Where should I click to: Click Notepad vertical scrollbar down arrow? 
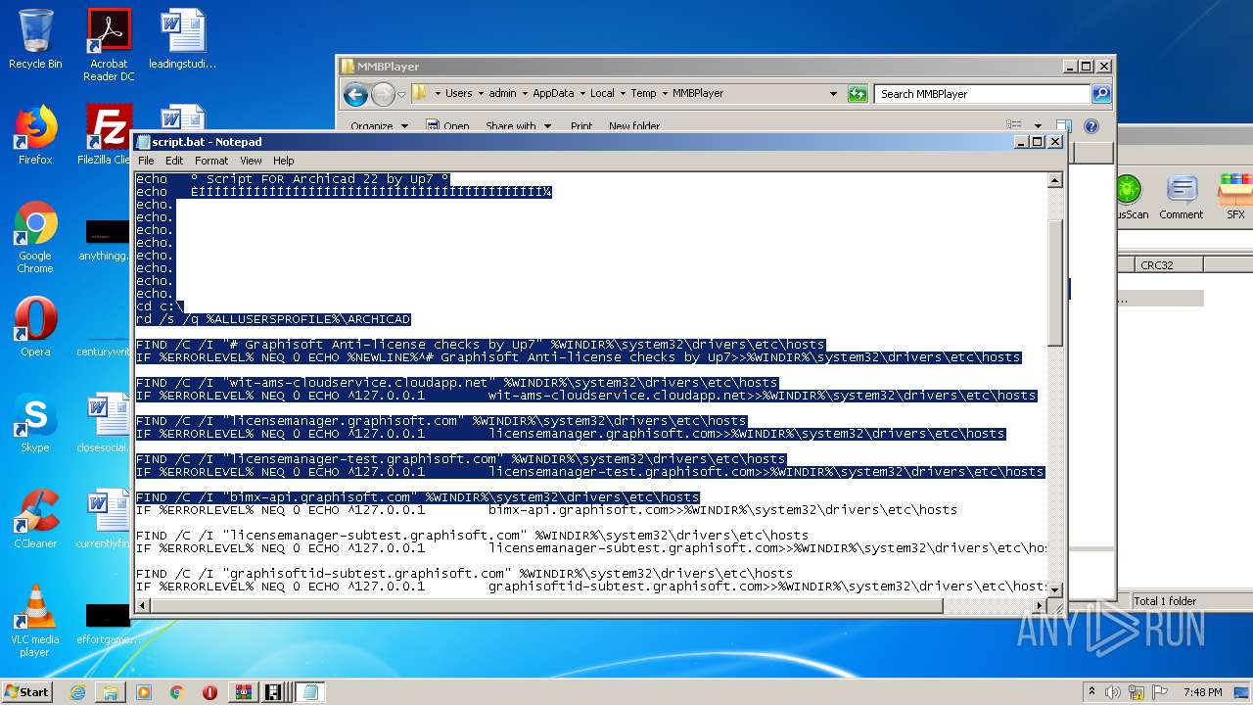click(x=1055, y=589)
